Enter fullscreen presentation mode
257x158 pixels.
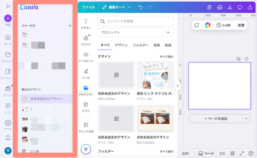(242, 153)
